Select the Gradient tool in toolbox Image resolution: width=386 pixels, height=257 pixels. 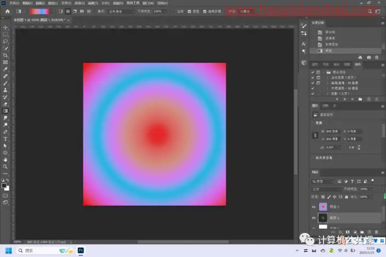pyautogui.click(x=5, y=111)
